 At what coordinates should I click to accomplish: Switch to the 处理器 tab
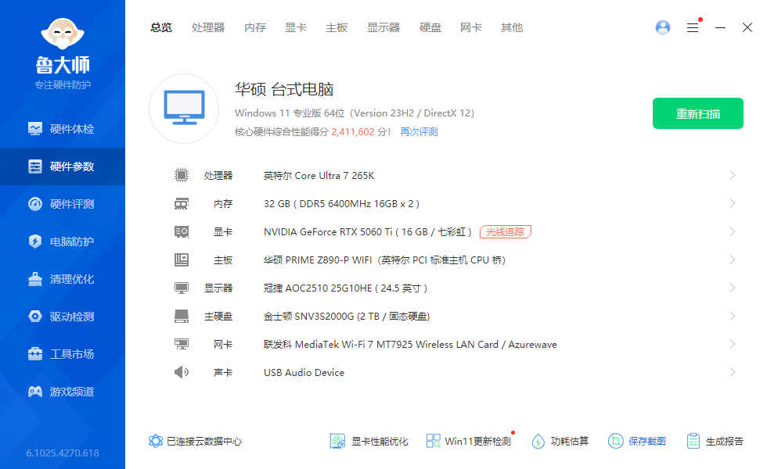tap(208, 27)
